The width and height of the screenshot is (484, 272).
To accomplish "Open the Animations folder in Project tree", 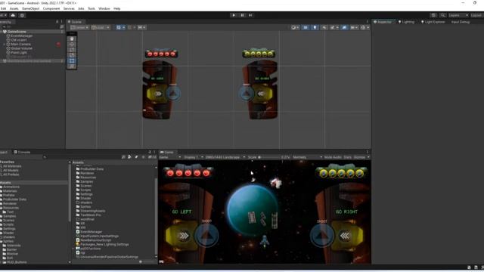I will [x=11, y=187].
